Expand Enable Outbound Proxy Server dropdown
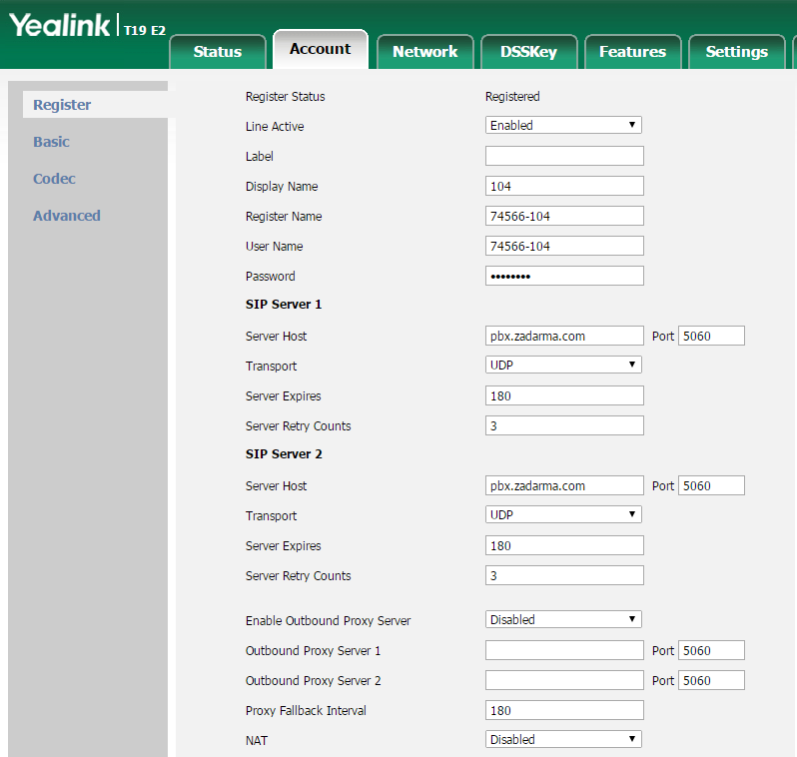Viewport: 797px width, 757px height. 563,620
